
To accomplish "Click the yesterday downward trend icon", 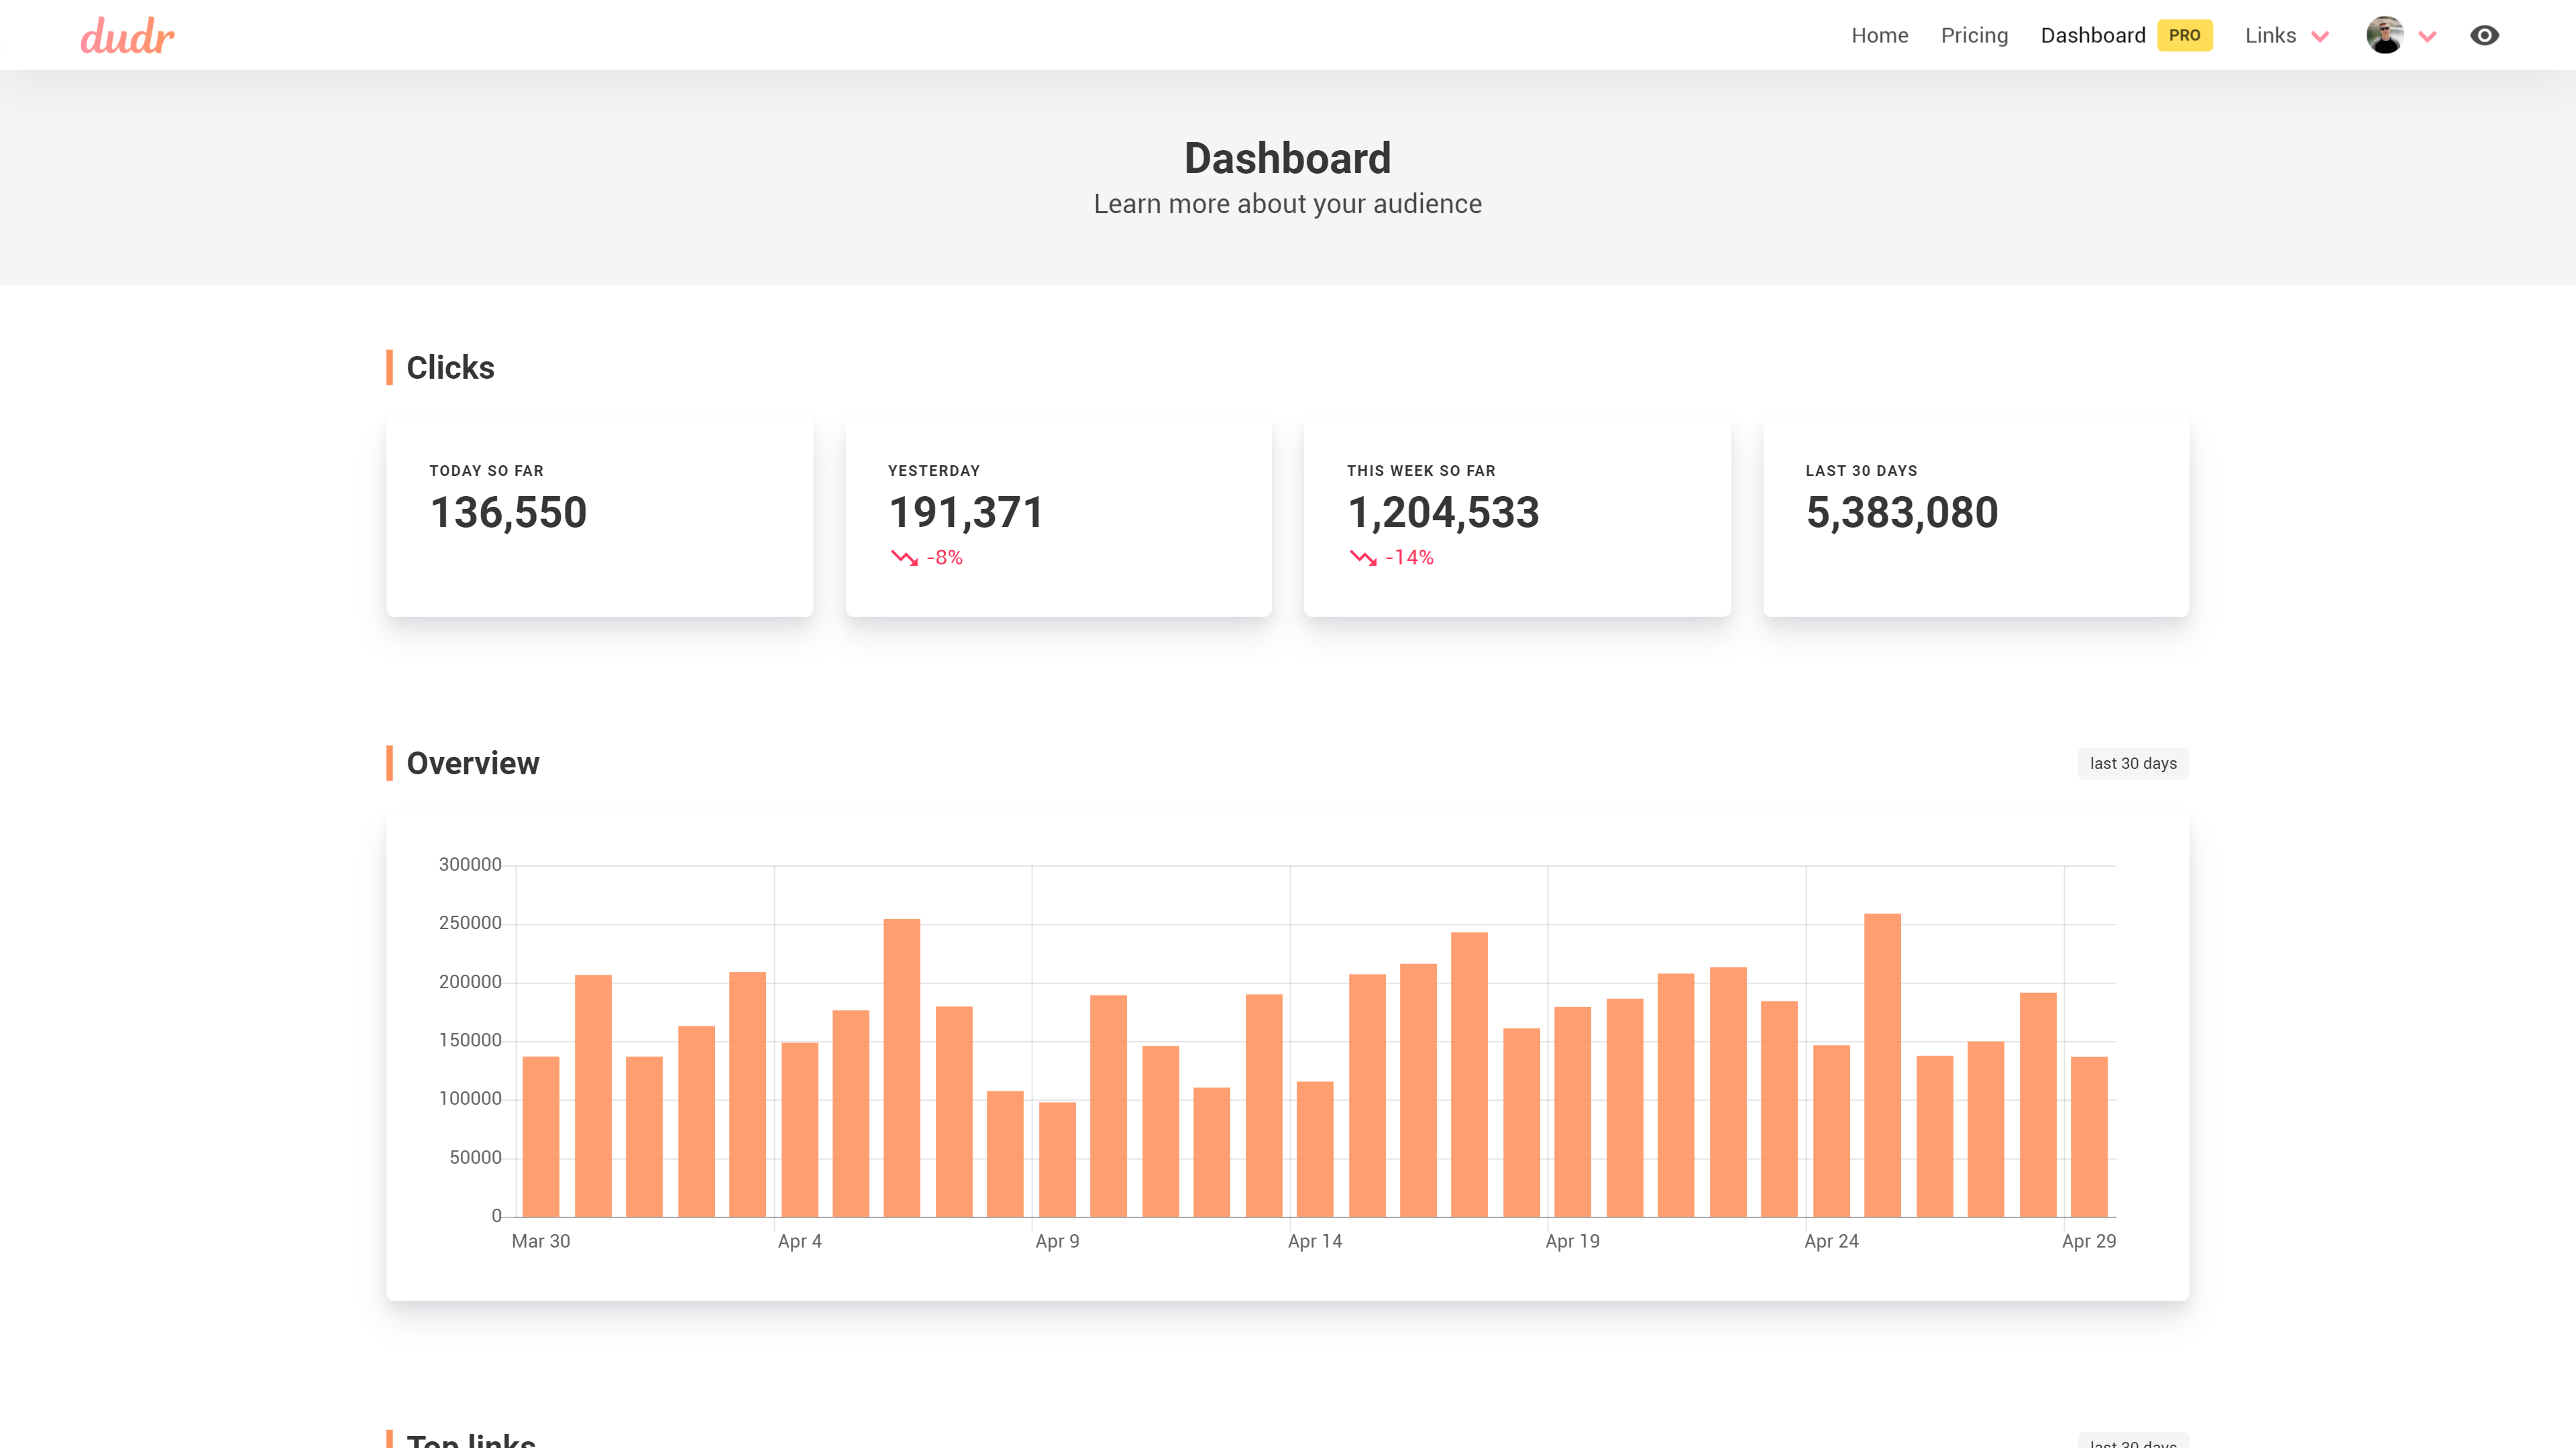I will click(x=904, y=558).
